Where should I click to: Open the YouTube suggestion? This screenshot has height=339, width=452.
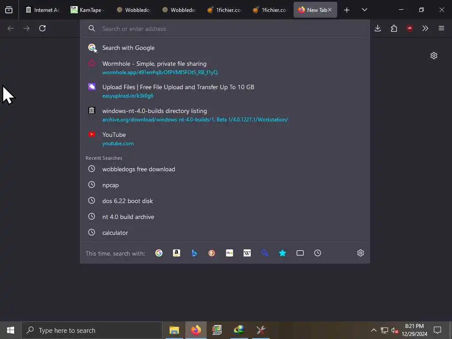pyautogui.click(x=225, y=139)
